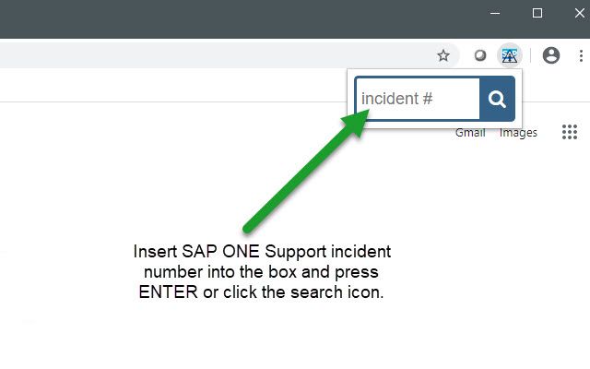Open the Chrome profile avatar

pos(551,55)
